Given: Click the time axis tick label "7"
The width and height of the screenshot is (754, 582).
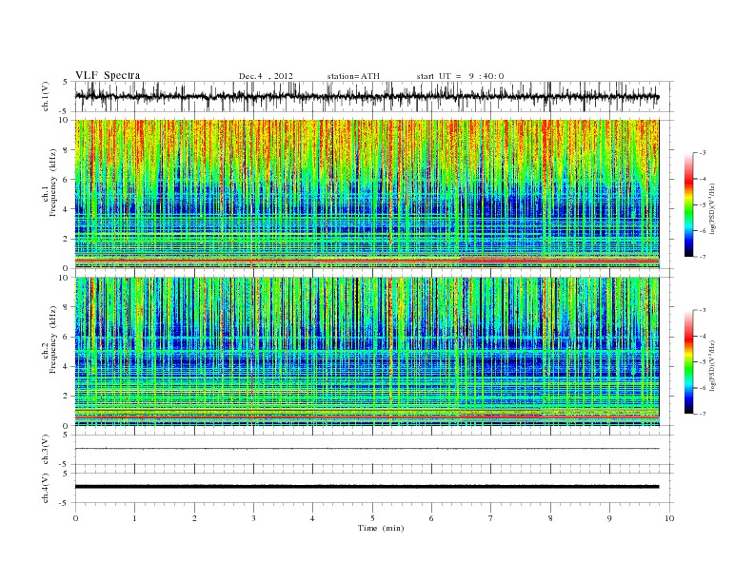Looking at the screenshot, I should (x=491, y=518).
